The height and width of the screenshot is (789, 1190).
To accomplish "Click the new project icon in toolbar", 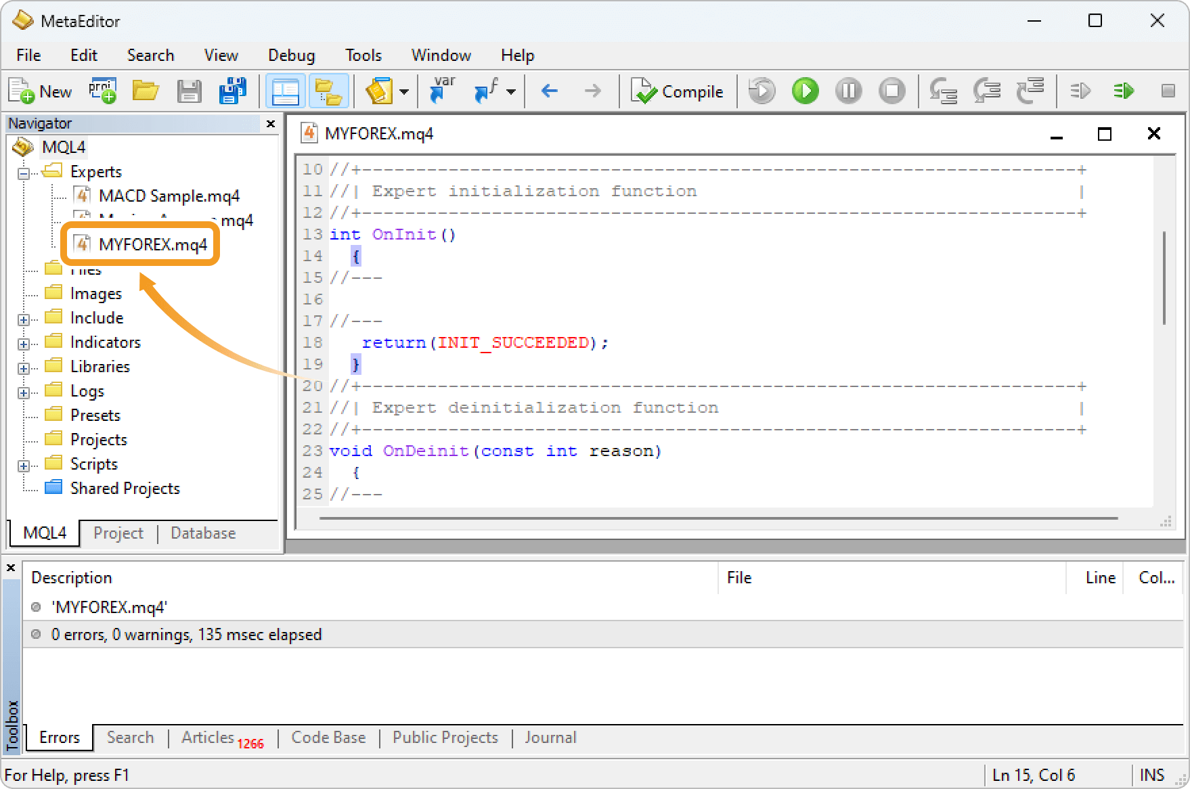I will 102,91.
